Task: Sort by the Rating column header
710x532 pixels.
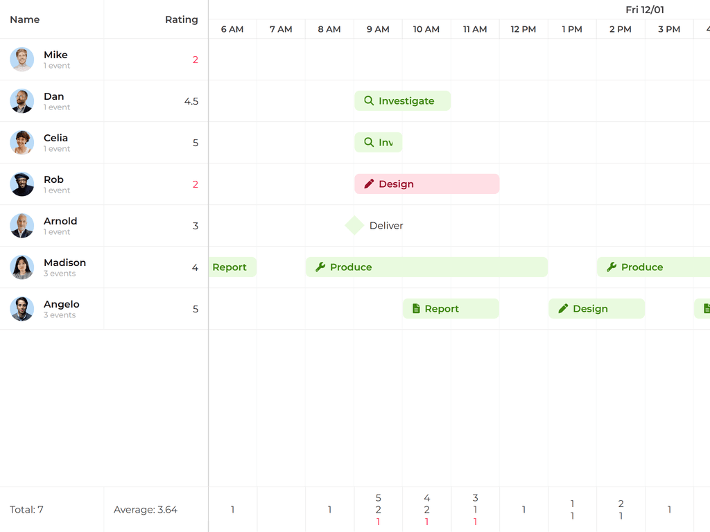Action: click(x=181, y=19)
